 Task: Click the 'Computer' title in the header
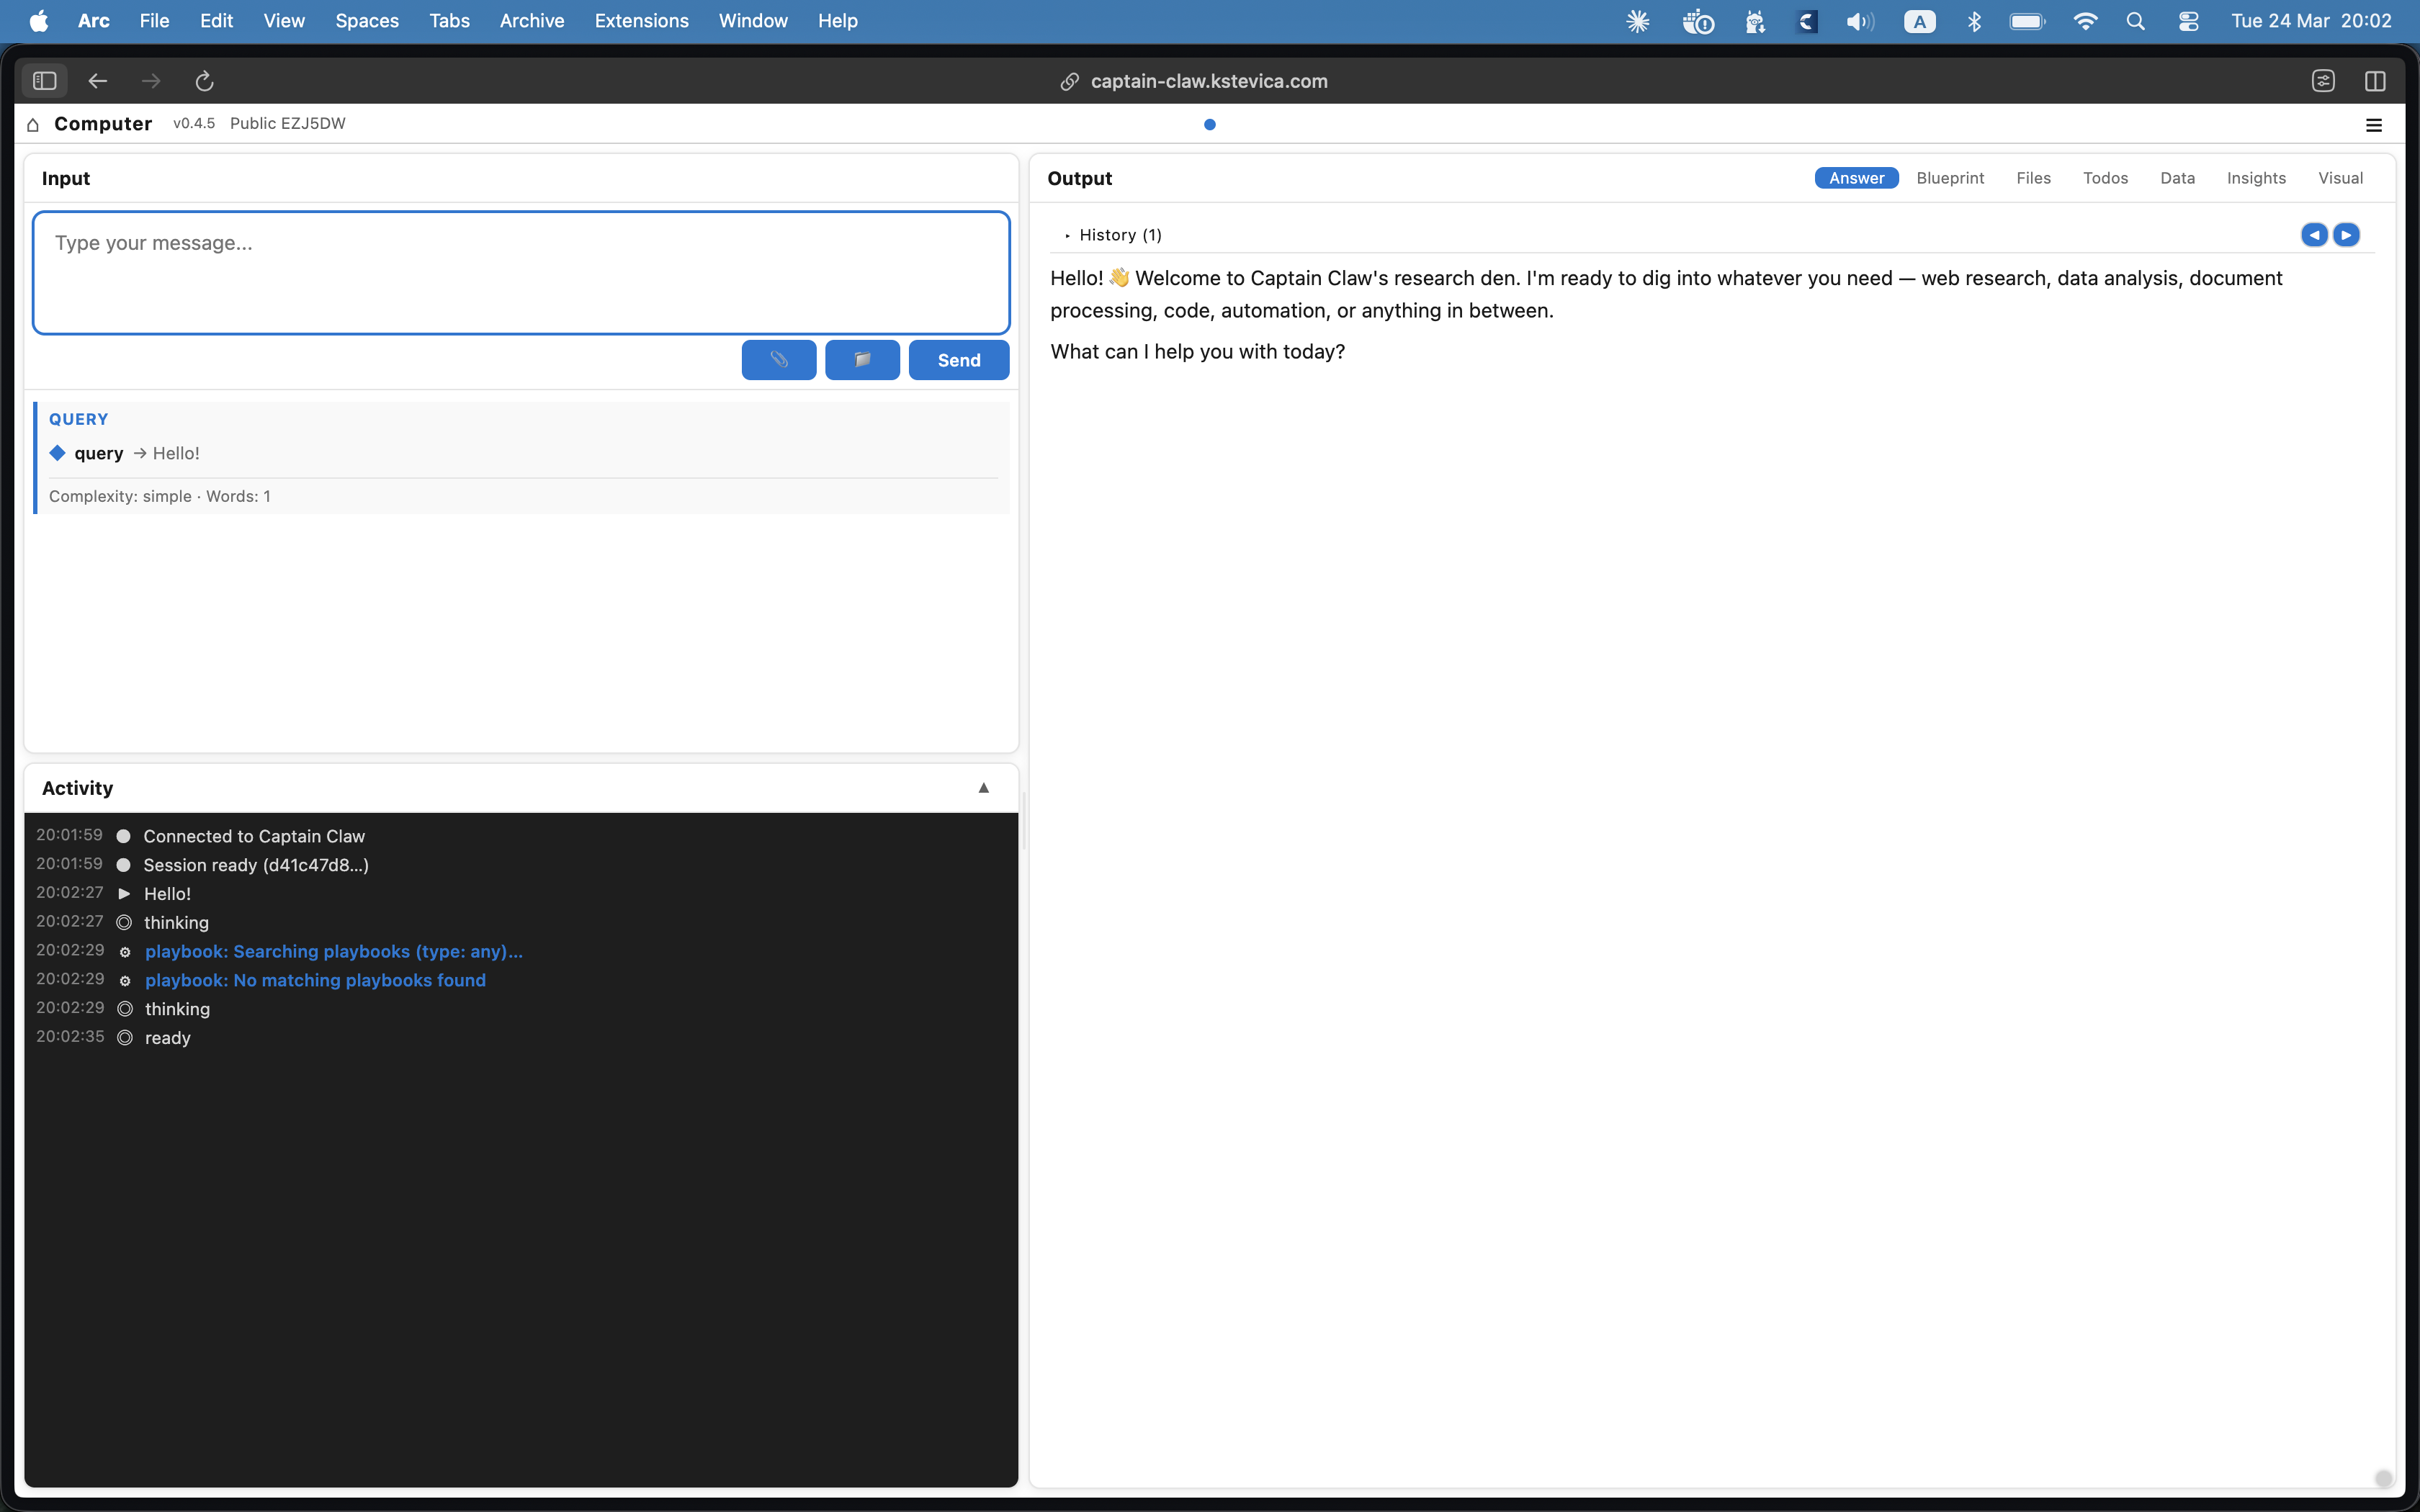pyautogui.click(x=103, y=124)
